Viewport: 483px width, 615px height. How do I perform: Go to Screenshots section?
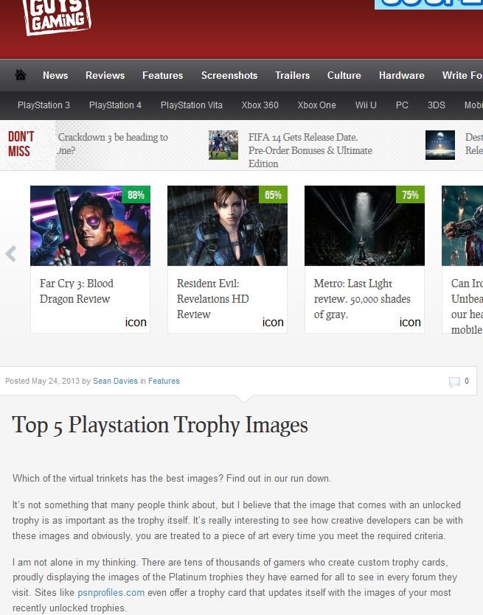[229, 75]
